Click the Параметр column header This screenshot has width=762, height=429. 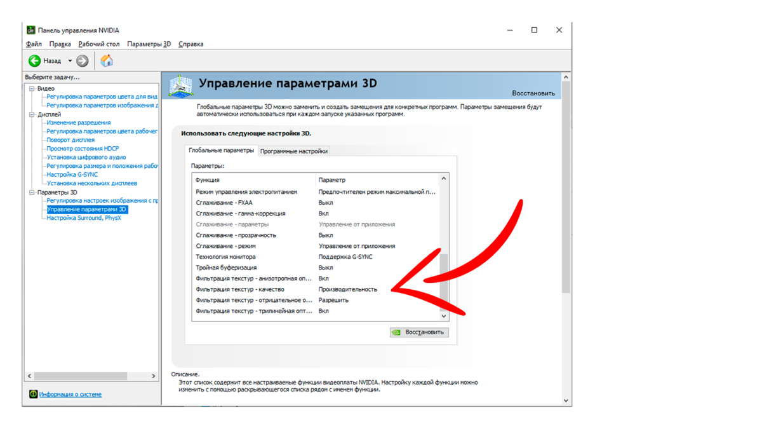[x=377, y=180]
